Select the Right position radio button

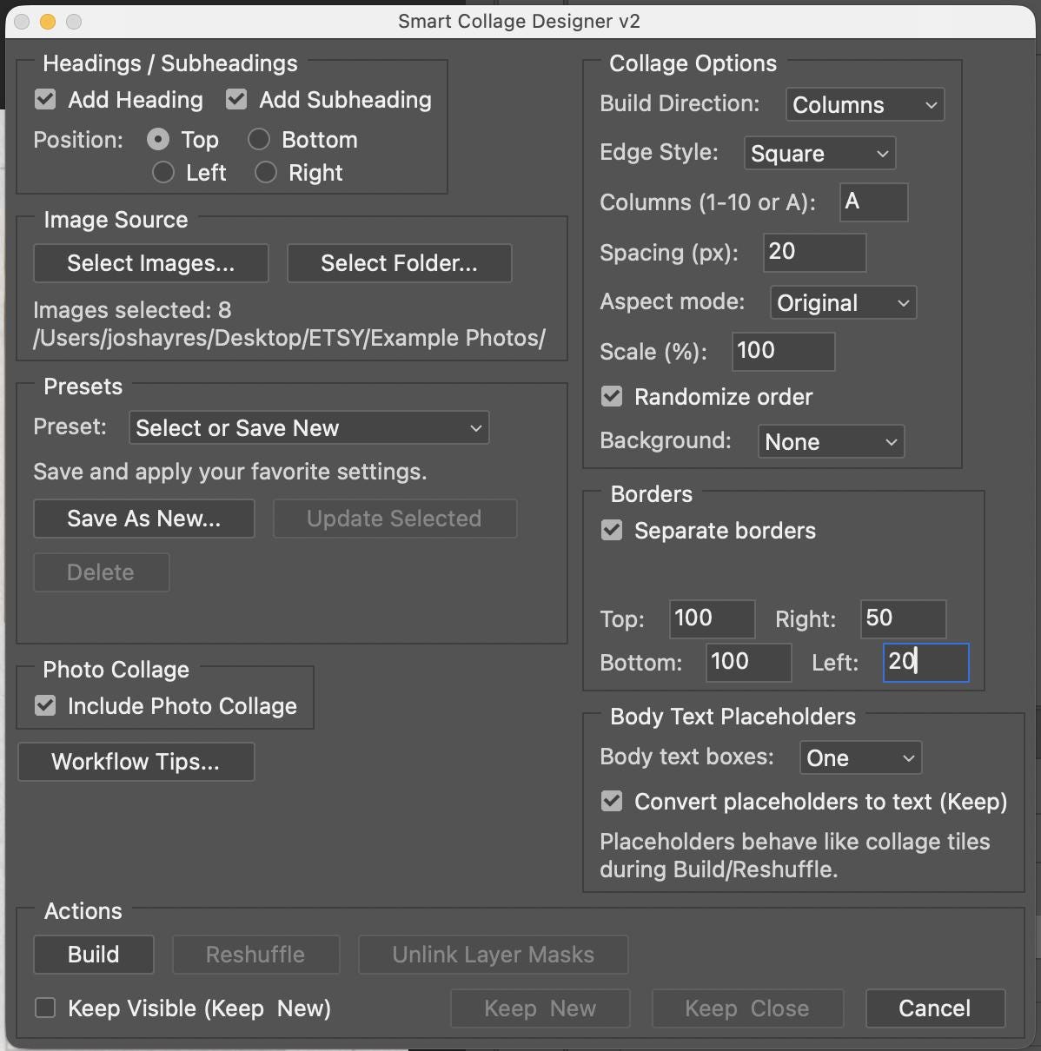coord(266,172)
